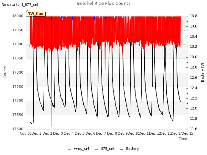Click the 17650 y-axis tick label
The height and width of the screenshot is (155, 207).
(18, 115)
